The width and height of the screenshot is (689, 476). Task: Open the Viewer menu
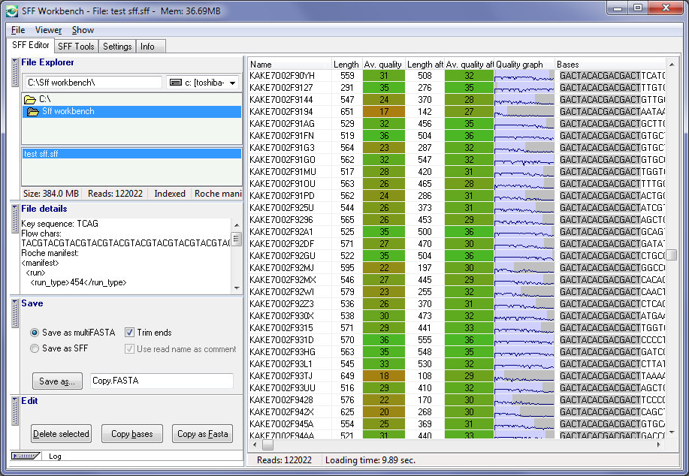[x=48, y=29]
